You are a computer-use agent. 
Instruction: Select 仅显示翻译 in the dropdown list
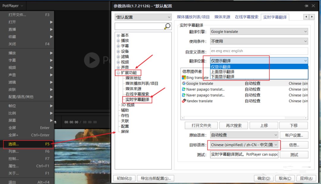[x=259, y=67]
